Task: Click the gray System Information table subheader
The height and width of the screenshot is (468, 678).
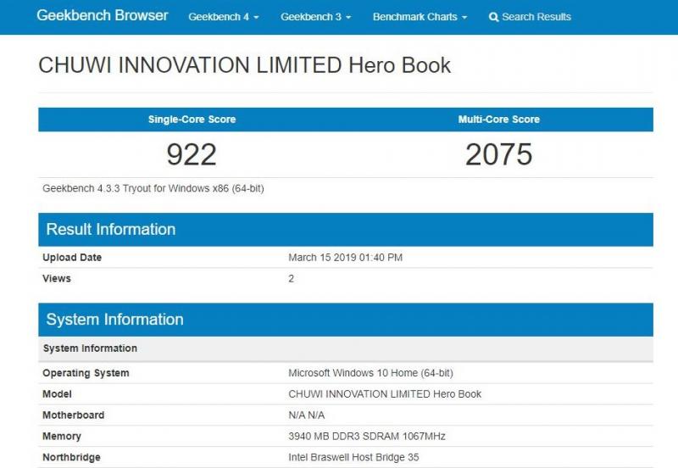Action: click(x=346, y=348)
